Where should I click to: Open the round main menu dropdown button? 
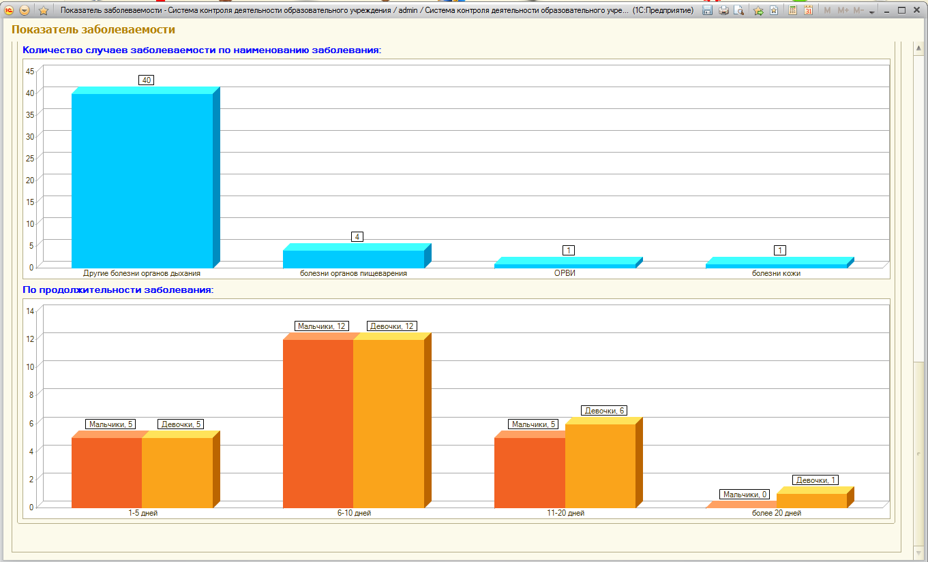pyautogui.click(x=25, y=10)
